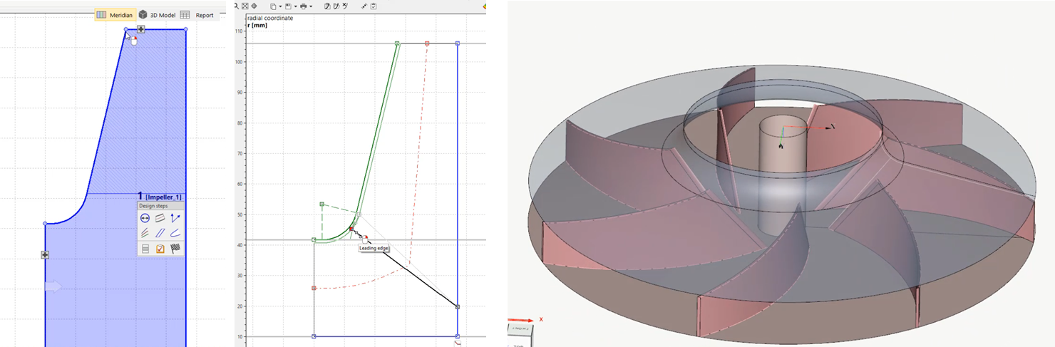Open the blade properties arrow design step
The image size is (1055, 347).
[x=175, y=218]
